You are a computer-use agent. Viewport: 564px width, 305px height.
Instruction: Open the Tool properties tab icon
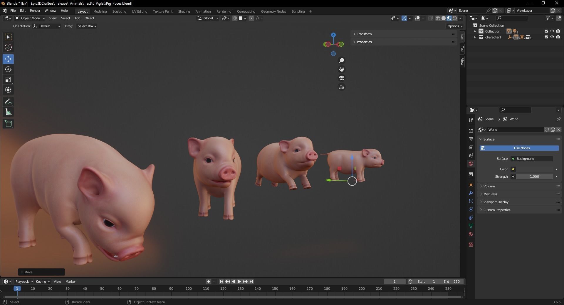(x=471, y=120)
